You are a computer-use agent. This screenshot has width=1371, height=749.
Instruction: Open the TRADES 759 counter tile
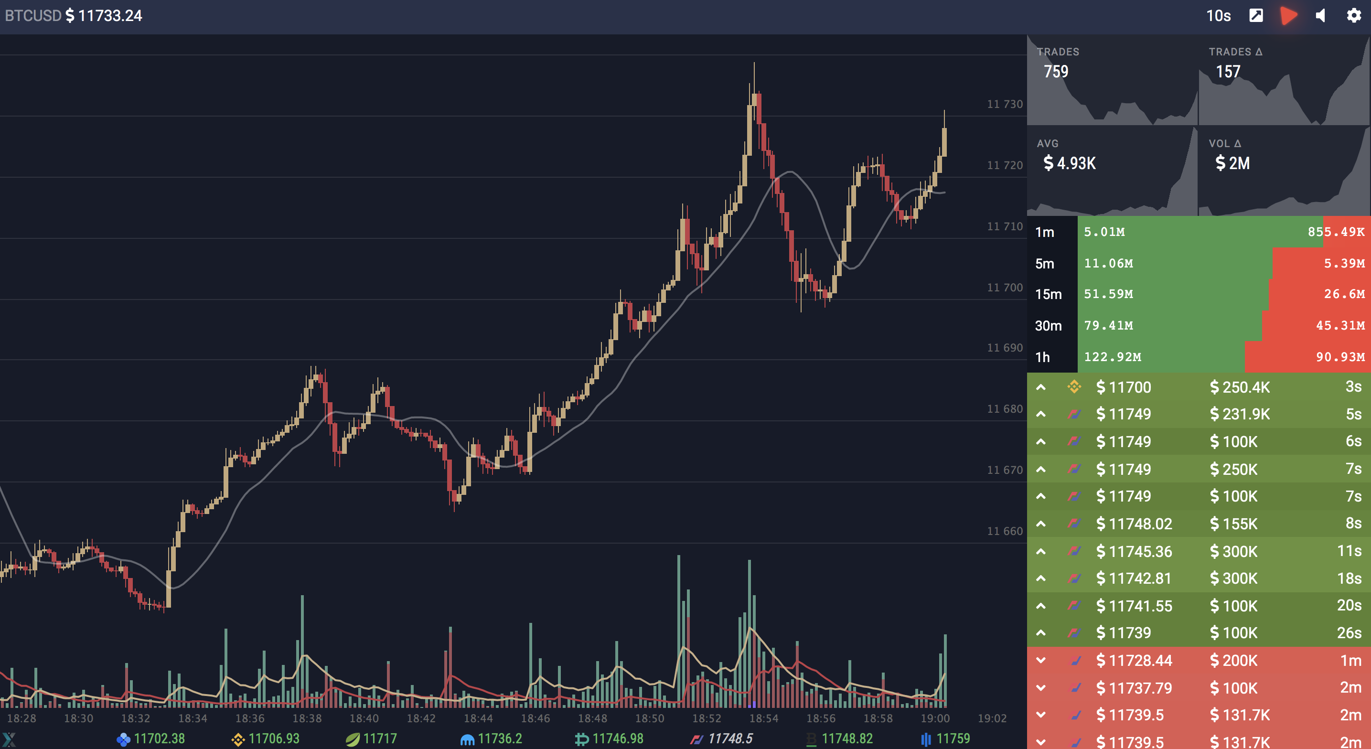[1112, 80]
